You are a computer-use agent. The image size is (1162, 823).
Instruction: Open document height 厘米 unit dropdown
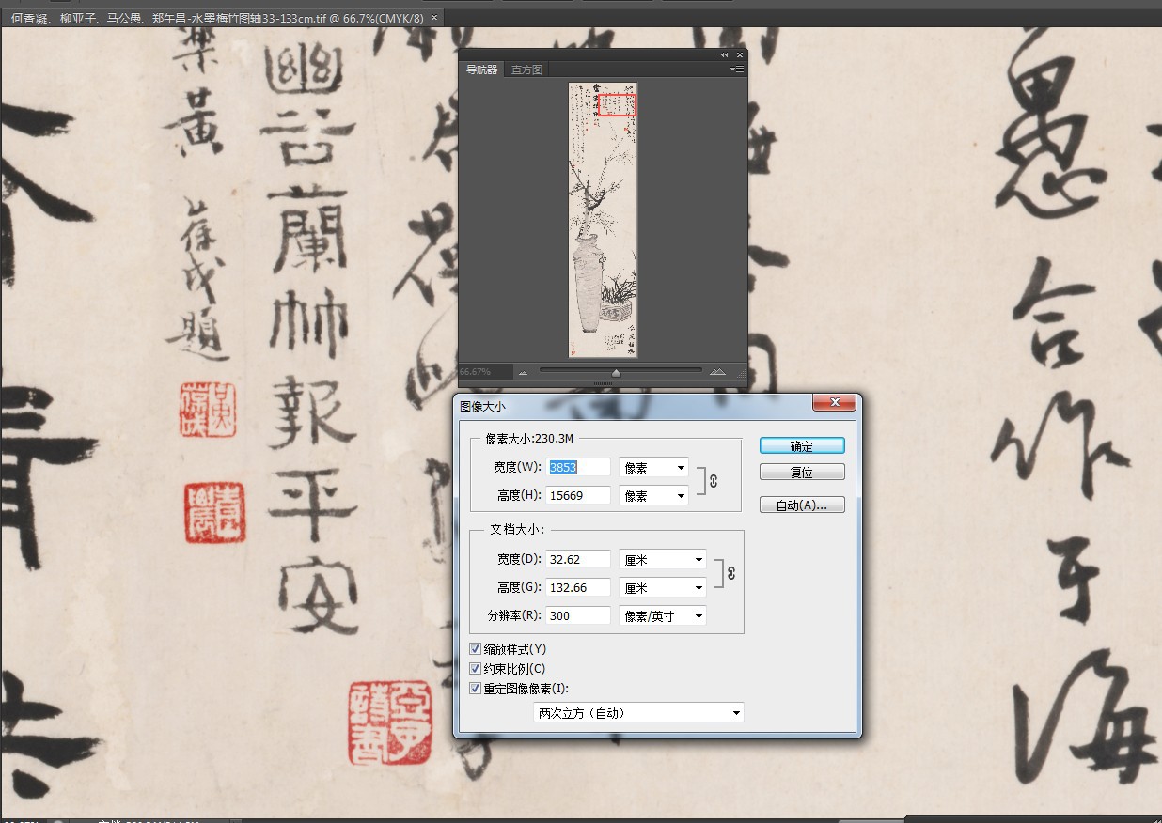click(663, 588)
